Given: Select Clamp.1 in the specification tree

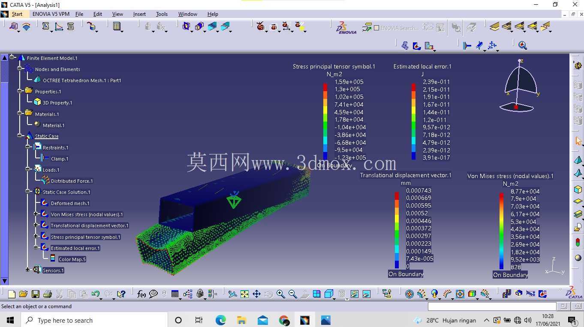Looking at the screenshot, I should click(60, 159).
